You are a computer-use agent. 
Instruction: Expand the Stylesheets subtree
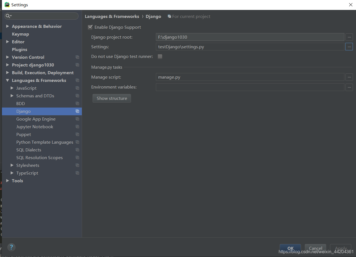pyautogui.click(x=12, y=165)
